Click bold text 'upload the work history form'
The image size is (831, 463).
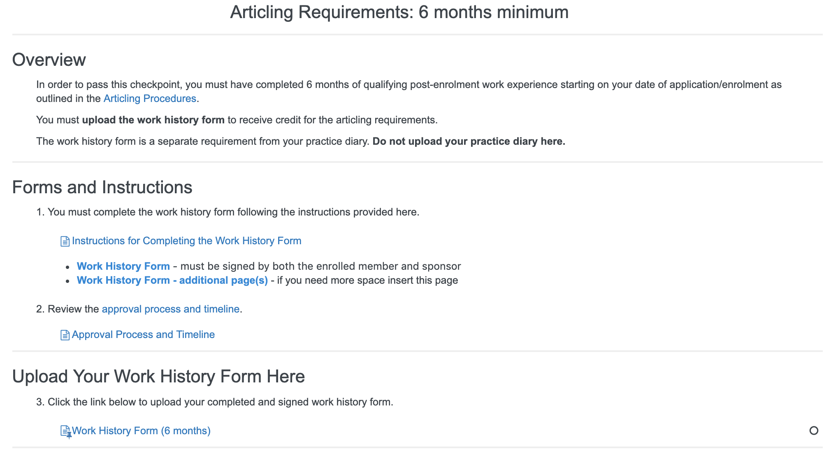click(153, 120)
